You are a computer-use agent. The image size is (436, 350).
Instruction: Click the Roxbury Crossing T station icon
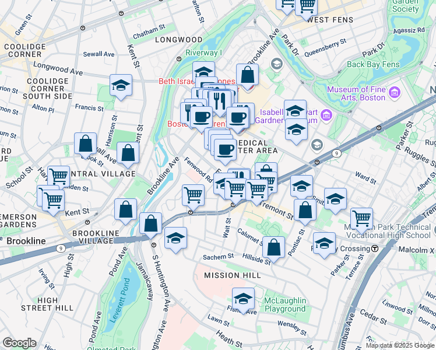coord(375,248)
